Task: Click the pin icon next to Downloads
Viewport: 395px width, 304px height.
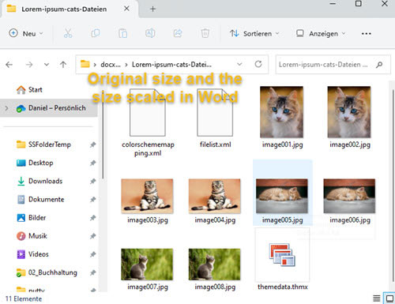Action: 92,181
